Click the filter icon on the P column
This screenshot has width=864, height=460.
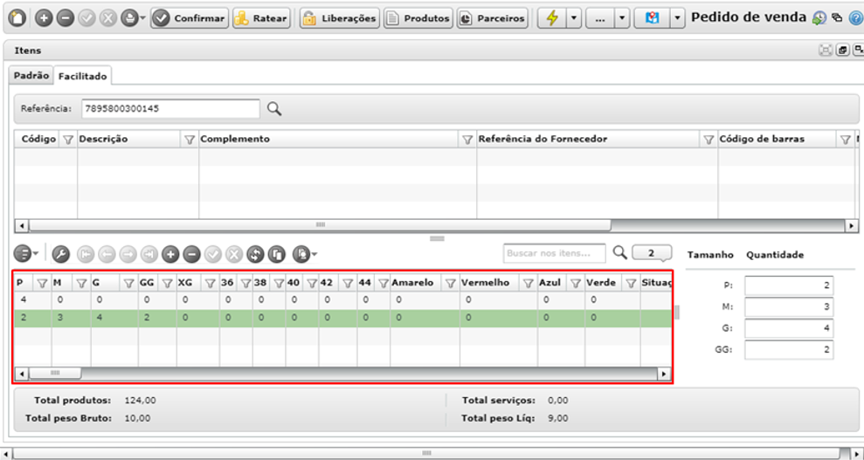click(42, 284)
